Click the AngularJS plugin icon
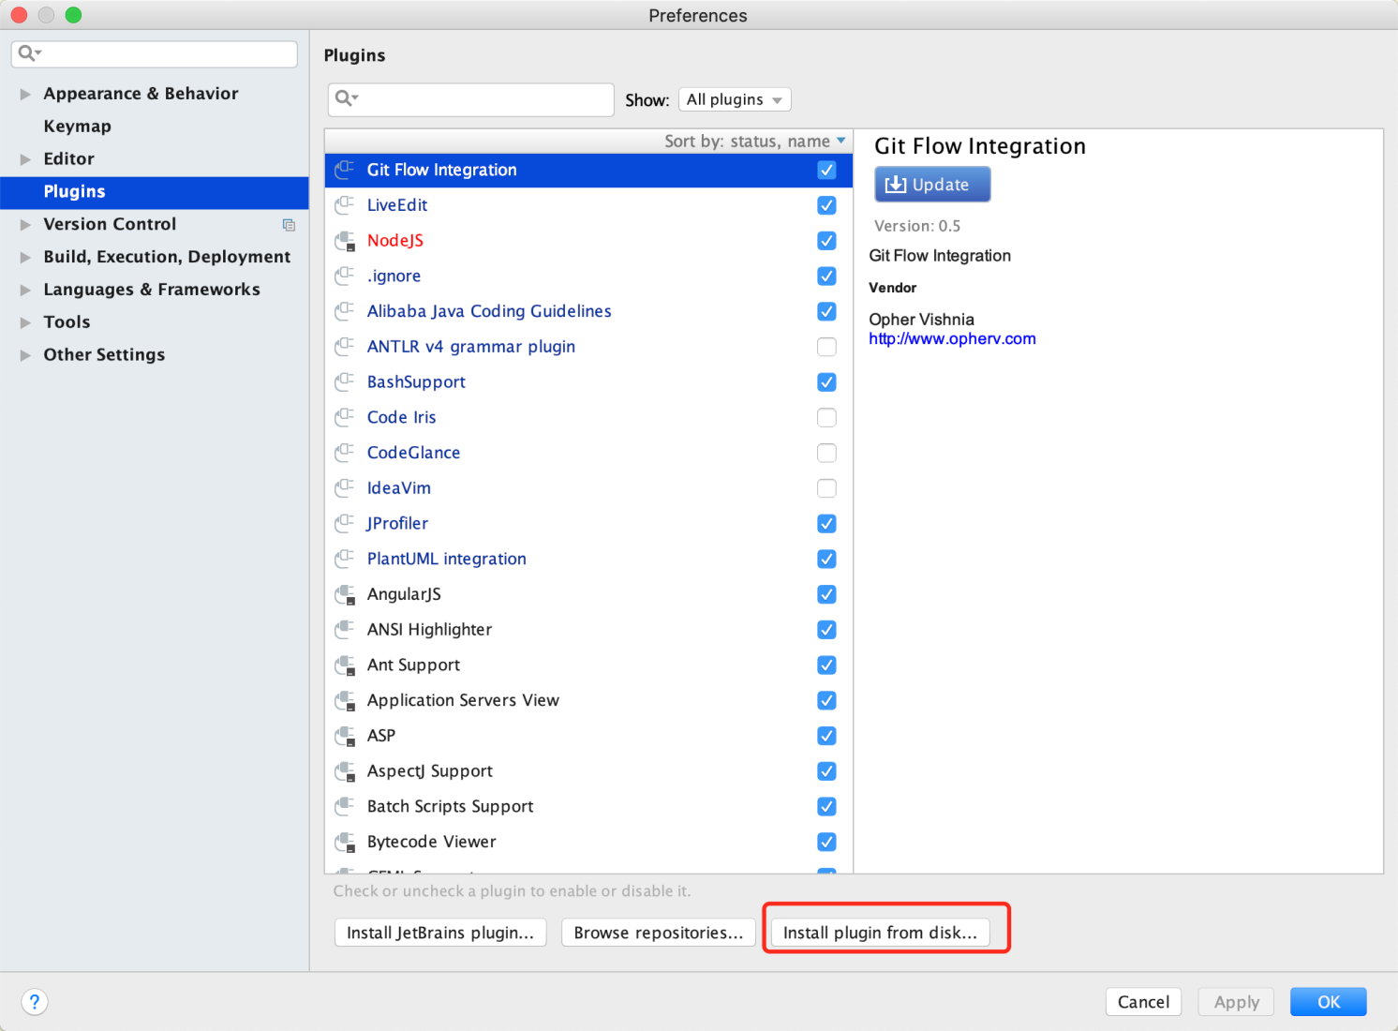 coord(345,594)
